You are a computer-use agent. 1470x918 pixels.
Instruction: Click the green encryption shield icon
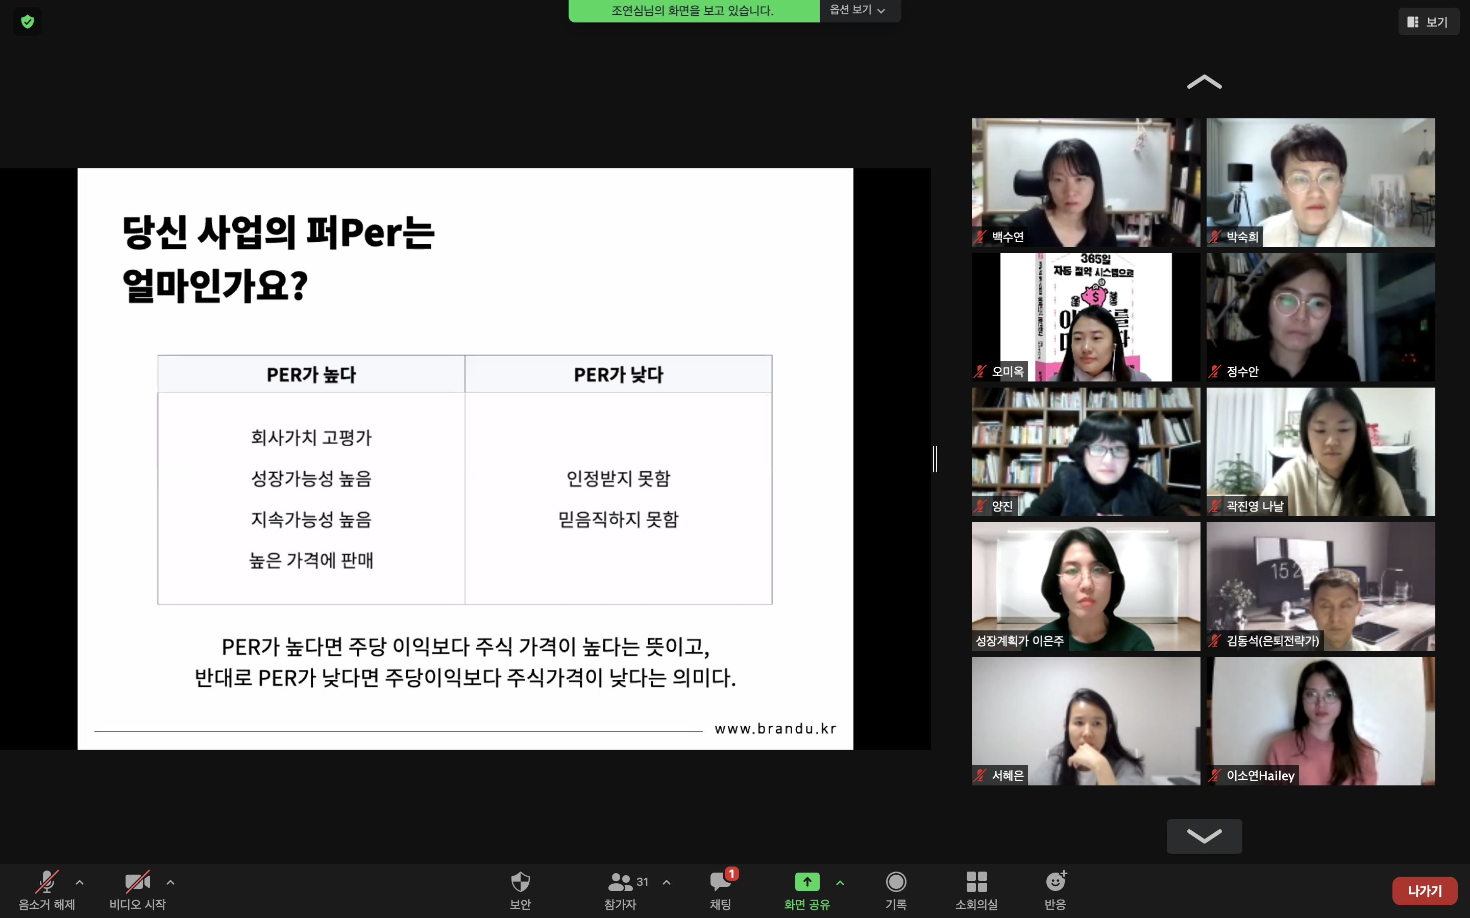(28, 22)
